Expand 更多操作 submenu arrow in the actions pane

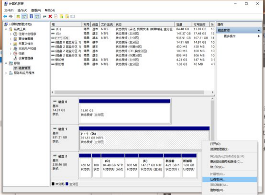tap(259, 36)
